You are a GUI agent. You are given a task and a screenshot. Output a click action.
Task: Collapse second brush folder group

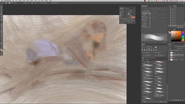click(x=142, y=60)
